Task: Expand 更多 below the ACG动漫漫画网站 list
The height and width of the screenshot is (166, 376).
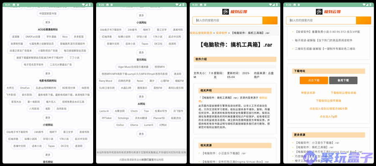Action: 48,73
